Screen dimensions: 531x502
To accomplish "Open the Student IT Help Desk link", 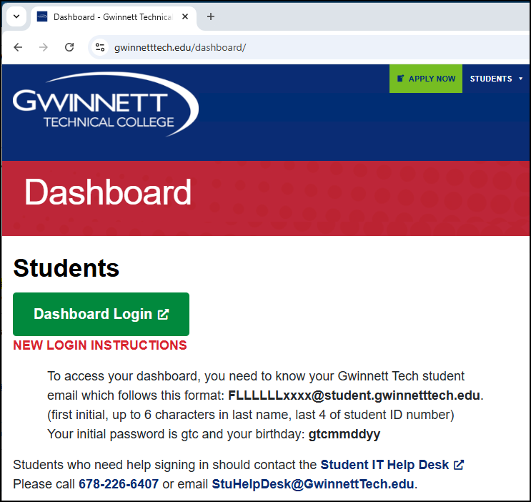I will [384, 465].
